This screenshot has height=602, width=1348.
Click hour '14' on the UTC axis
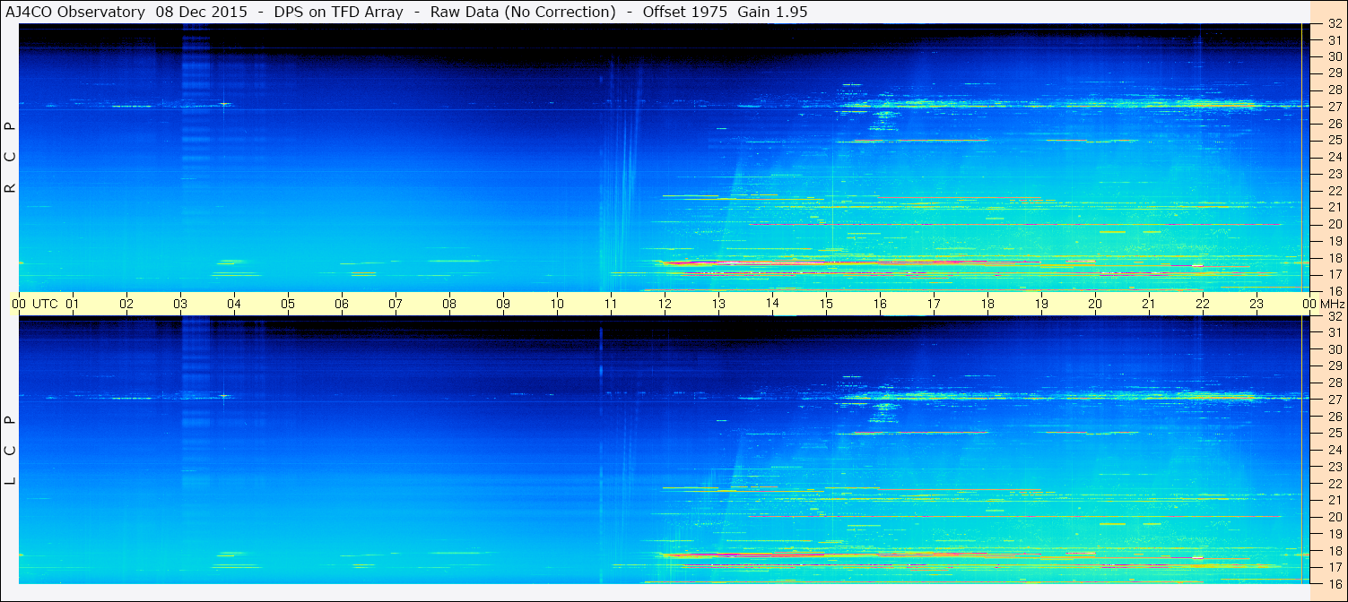pos(772,304)
